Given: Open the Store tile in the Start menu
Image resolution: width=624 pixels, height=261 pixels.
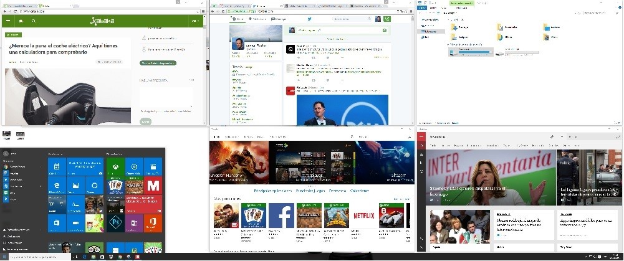Looking at the screenshot, I should pyautogui.click(x=57, y=223).
